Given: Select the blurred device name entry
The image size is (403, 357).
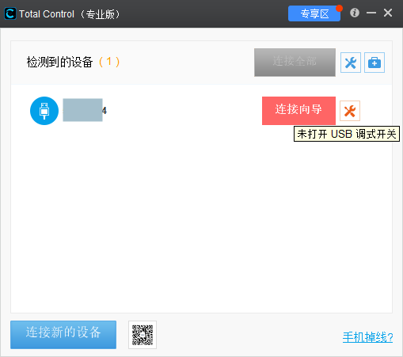Looking at the screenshot, I should [85, 110].
